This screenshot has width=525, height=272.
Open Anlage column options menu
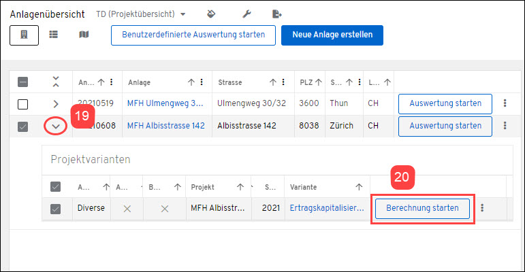(202, 82)
